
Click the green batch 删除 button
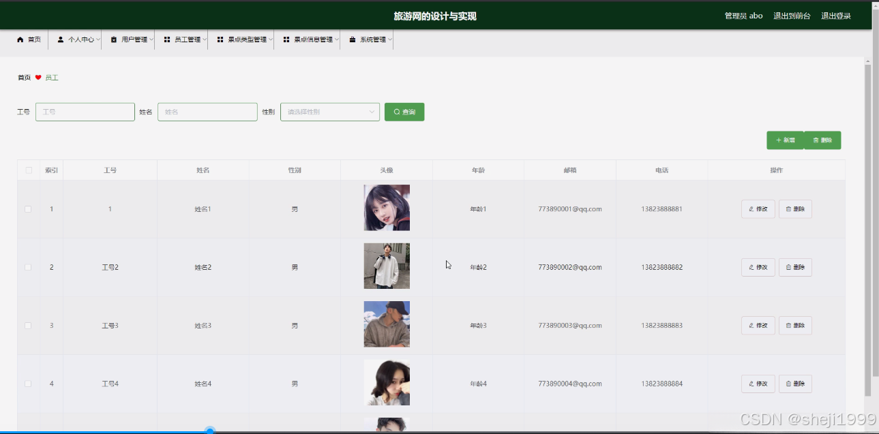point(822,140)
